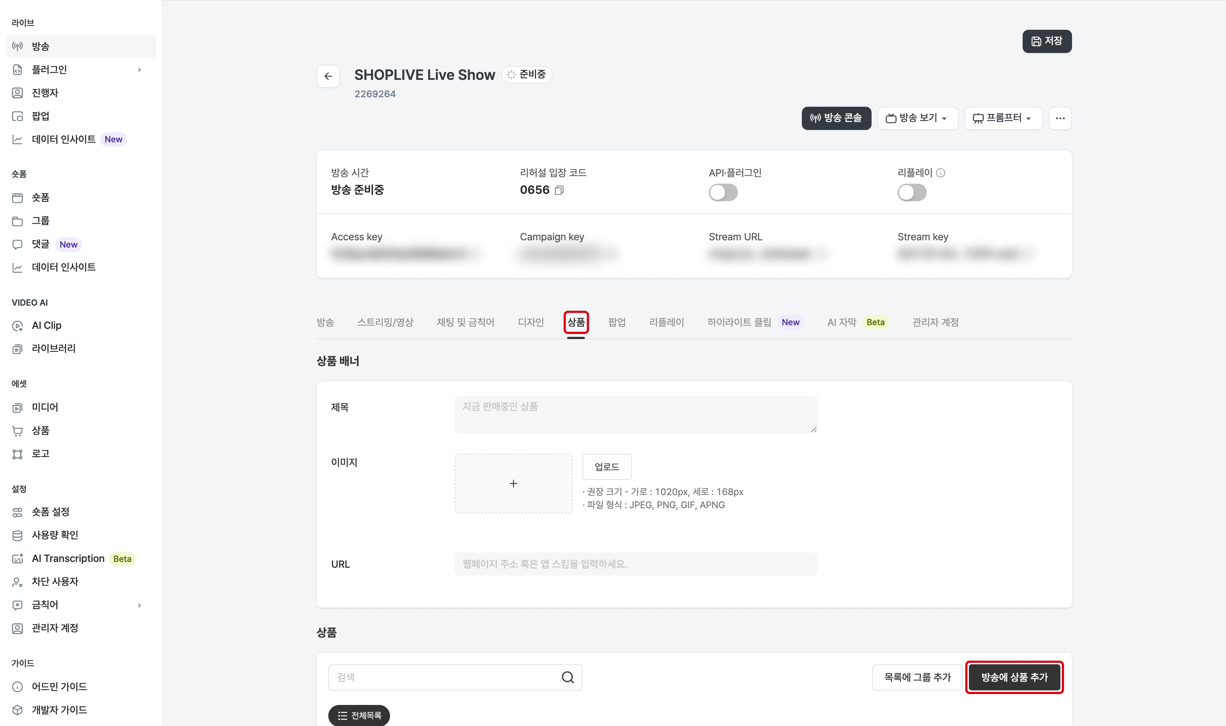The height and width of the screenshot is (726, 1226).
Task: Click the search magnifier icon
Action: [568, 677]
